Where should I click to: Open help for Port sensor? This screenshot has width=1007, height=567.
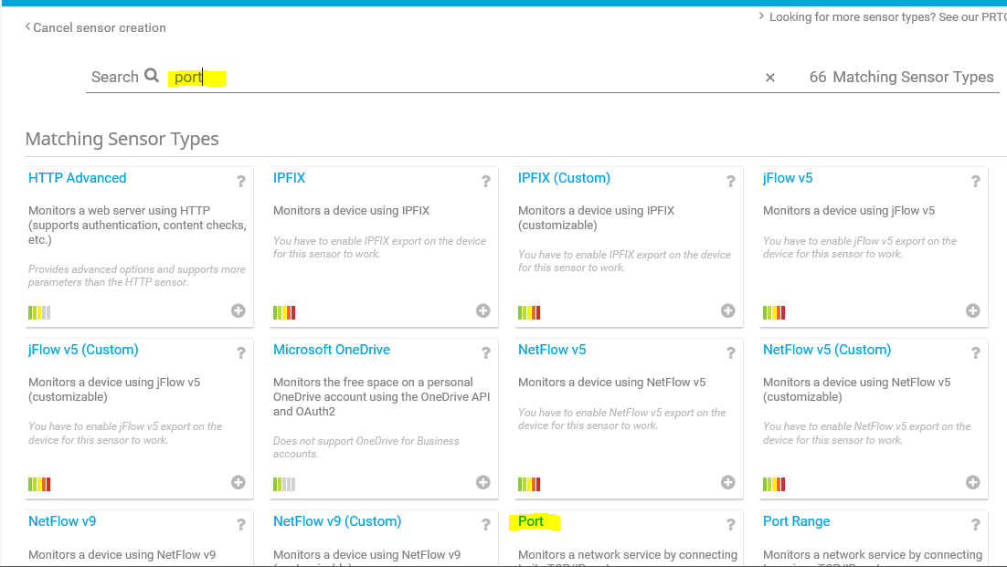(731, 525)
